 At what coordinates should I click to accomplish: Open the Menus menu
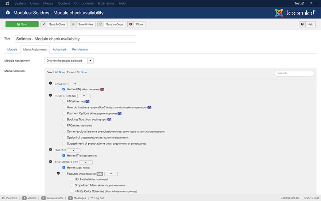coord(48,3)
